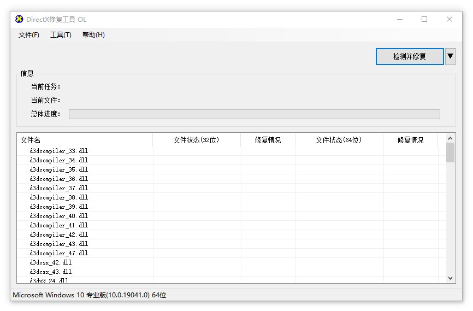Select row d3dcompiler_33.dll
This screenshot has width=473, height=311.
tap(232, 151)
